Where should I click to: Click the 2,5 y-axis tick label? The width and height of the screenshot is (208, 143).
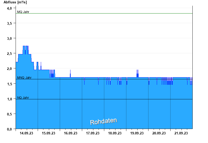(x=10, y=54)
